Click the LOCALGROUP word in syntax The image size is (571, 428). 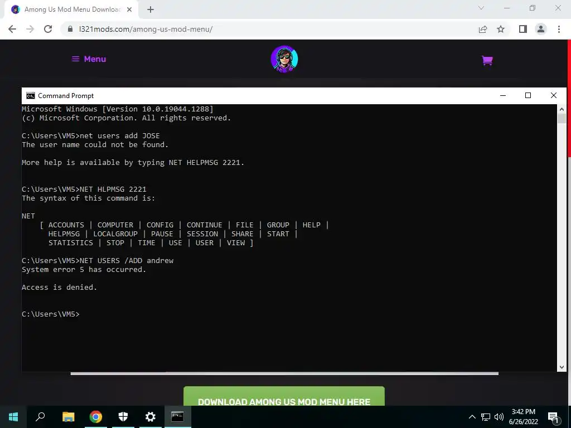115,234
